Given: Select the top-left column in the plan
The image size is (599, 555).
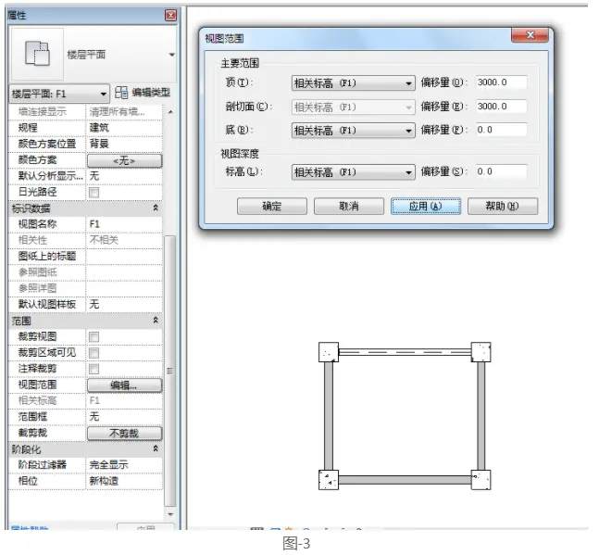Looking at the screenshot, I should (329, 352).
